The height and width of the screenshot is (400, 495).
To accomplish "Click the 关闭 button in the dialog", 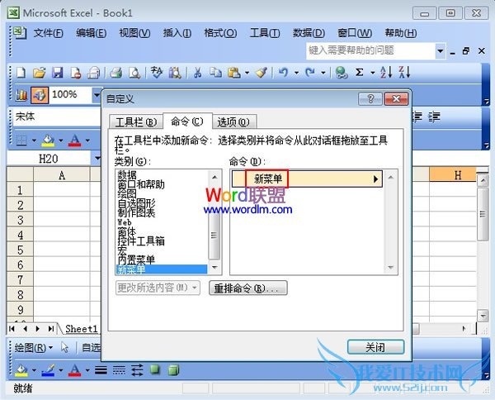I will (375, 347).
